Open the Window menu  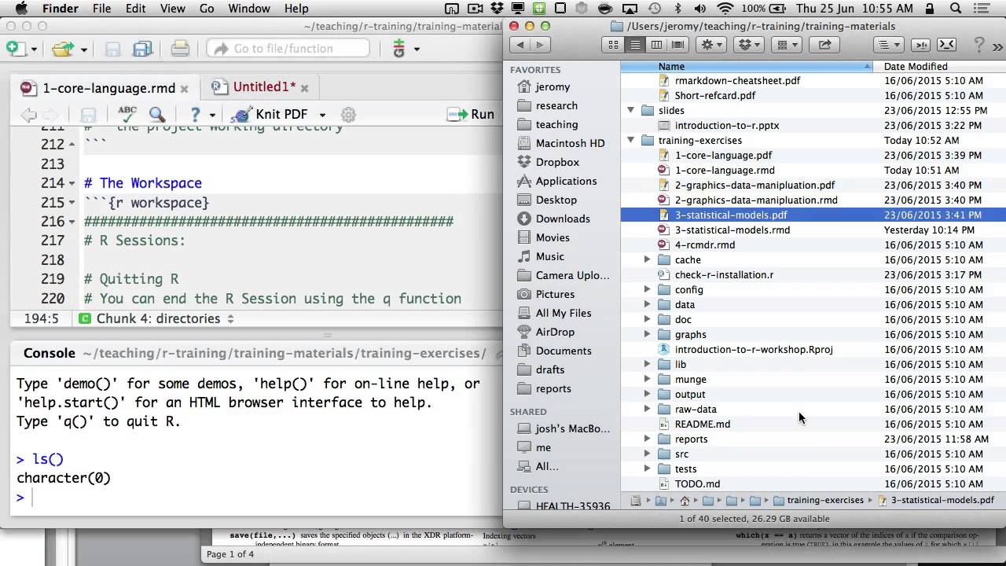(249, 9)
